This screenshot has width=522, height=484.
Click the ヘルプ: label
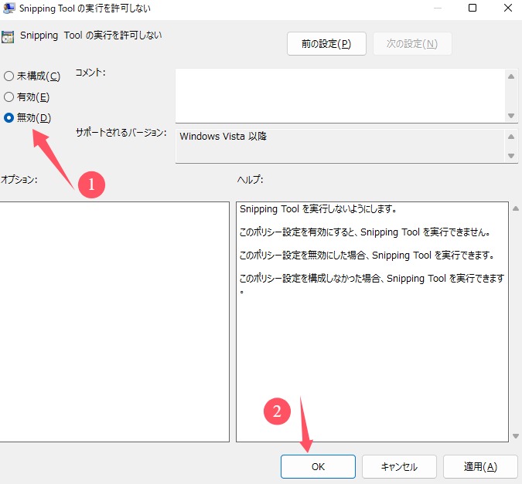[250, 180]
